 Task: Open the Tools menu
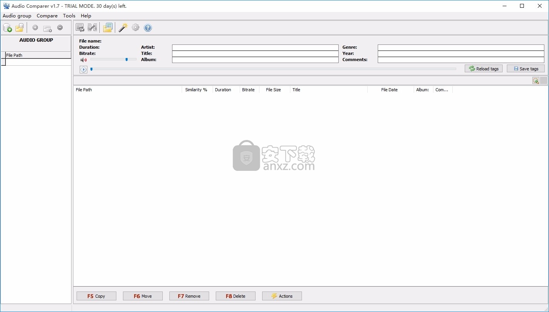tap(69, 16)
